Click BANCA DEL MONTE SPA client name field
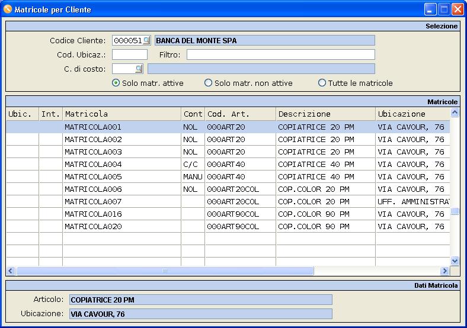The image size is (467, 328). point(264,40)
